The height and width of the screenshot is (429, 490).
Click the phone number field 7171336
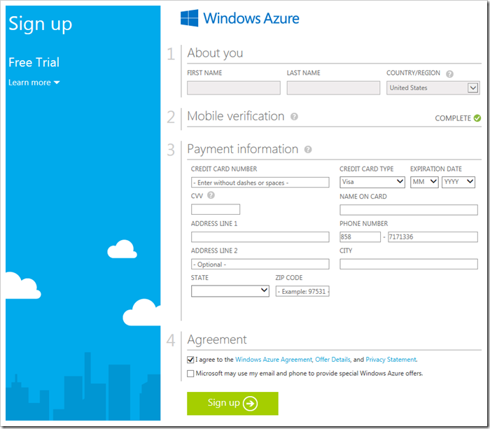click(x=433, y=237)
